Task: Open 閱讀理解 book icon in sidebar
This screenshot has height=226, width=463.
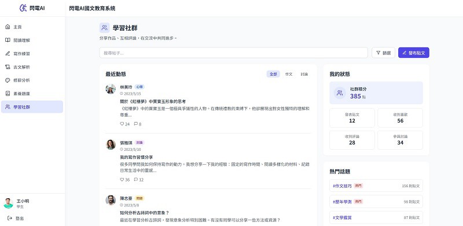Action: click(x=8, y=40)
